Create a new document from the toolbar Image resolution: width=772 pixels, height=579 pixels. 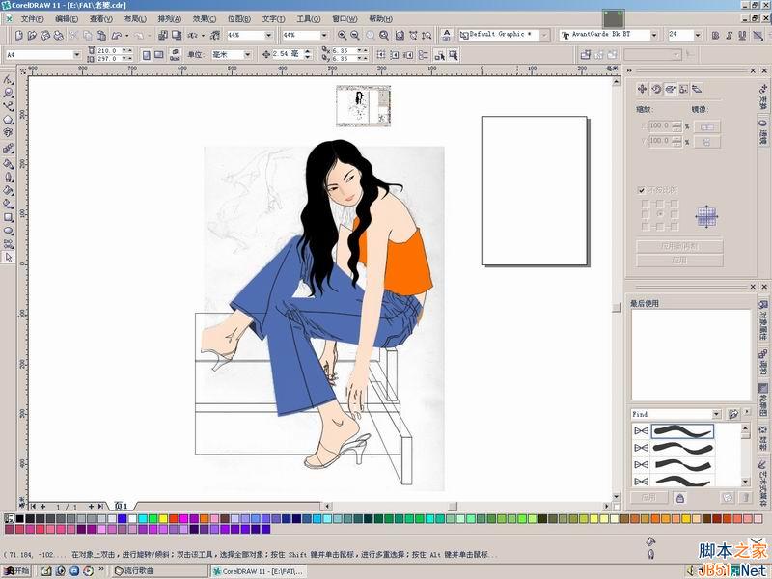pos(18,35)
